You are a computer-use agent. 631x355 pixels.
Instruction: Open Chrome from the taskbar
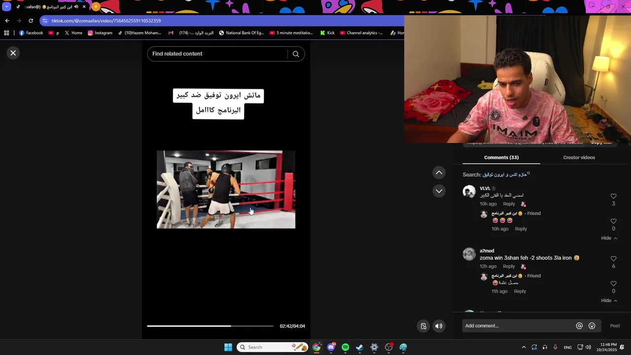pos(316,347)
